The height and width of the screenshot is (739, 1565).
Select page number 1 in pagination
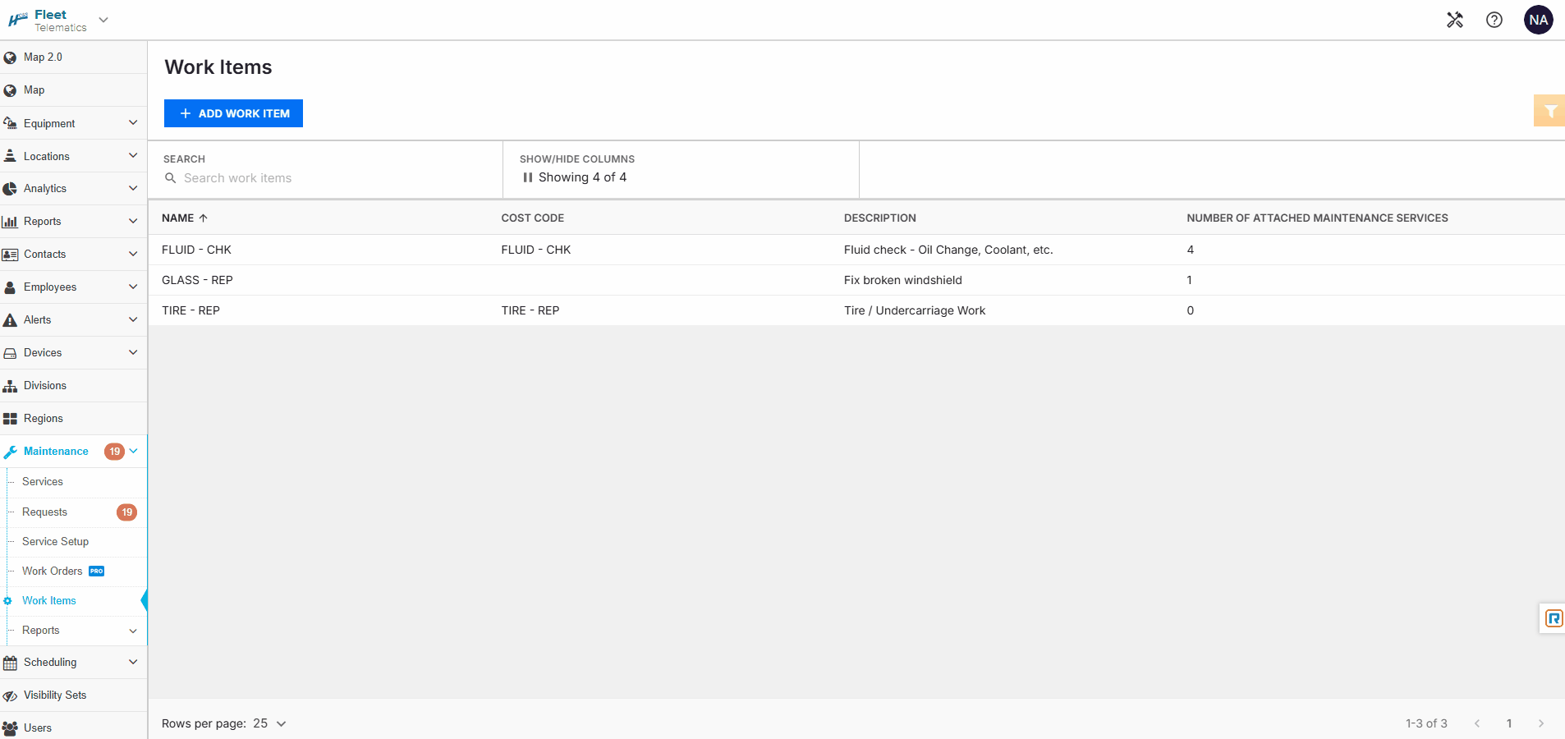[1509, 723]
